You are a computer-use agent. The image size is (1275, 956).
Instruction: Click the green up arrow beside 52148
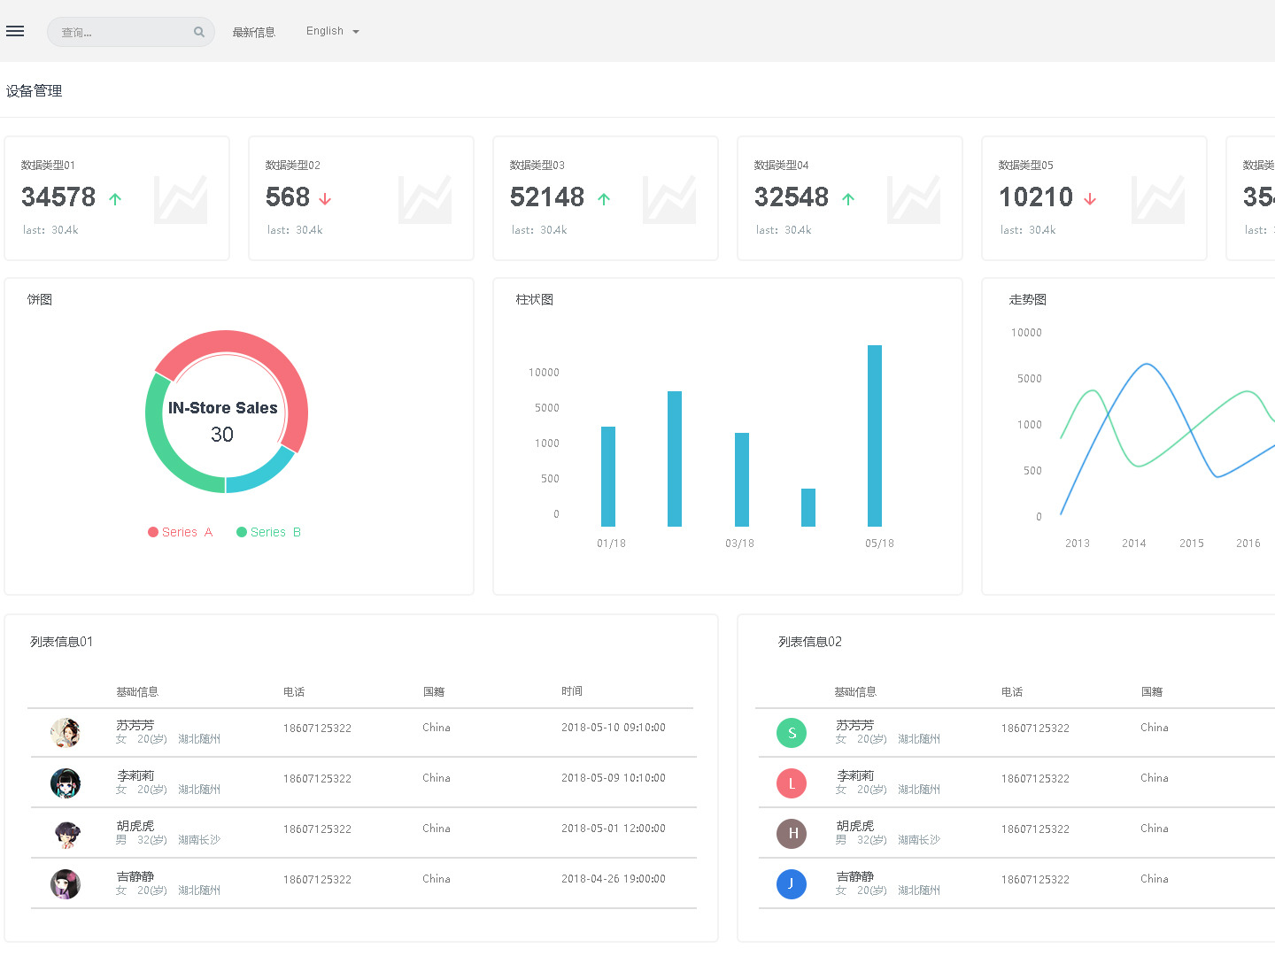(x=604, y=199)
